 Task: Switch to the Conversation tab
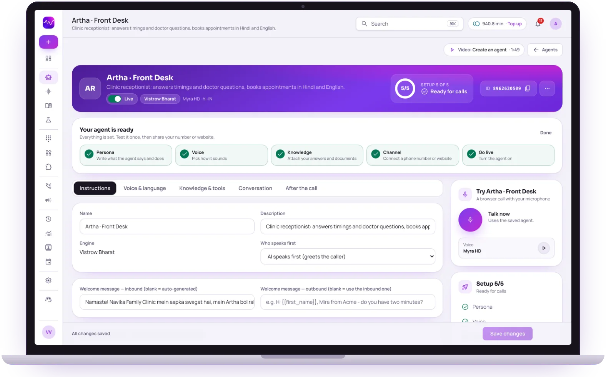255,188
